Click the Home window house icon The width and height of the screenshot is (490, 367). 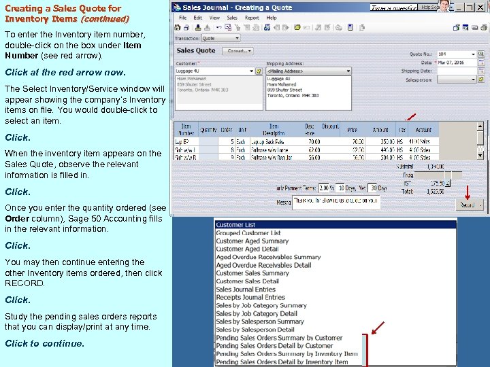tap(178, 27)
